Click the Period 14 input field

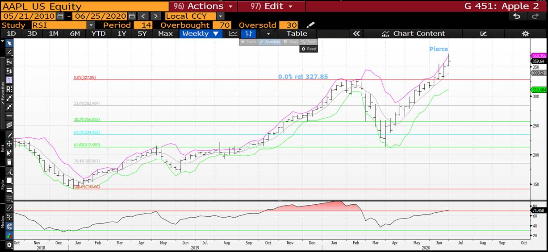click(x=143, y=25)
